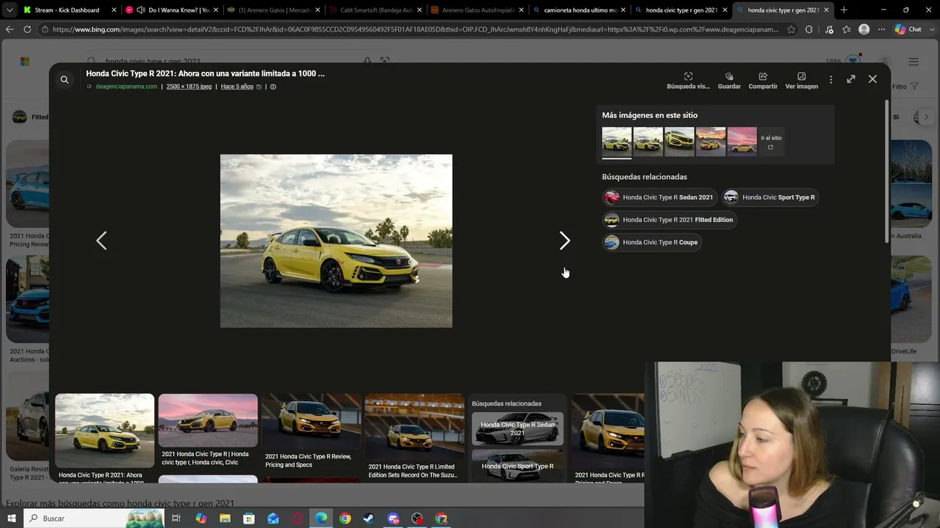The image size is (940, 528).
Task: Close the image detail viewer
Action: 872,79
